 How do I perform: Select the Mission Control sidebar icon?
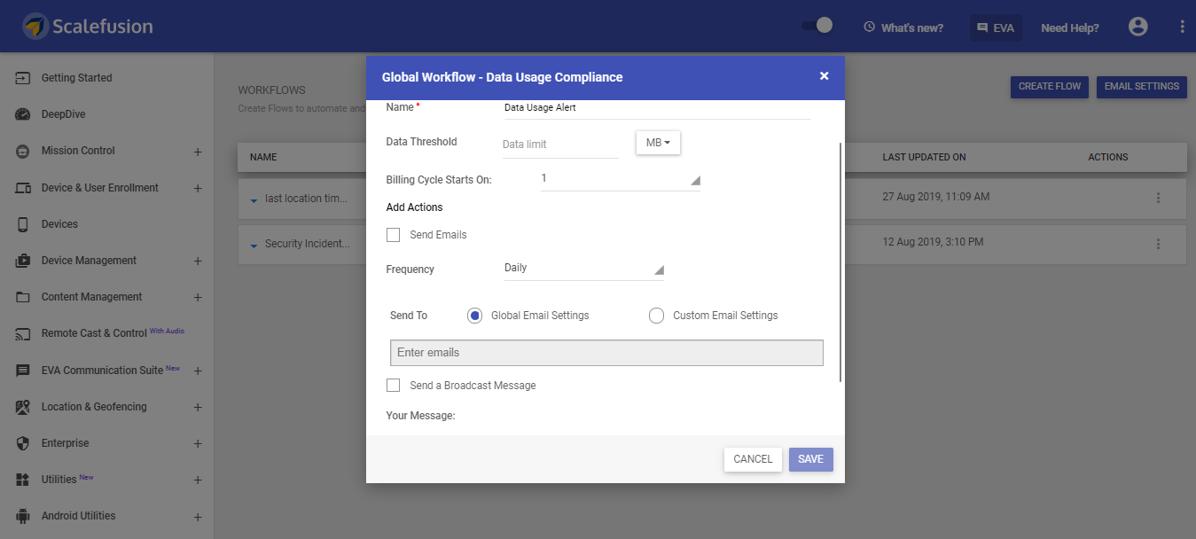click(23, 151)
